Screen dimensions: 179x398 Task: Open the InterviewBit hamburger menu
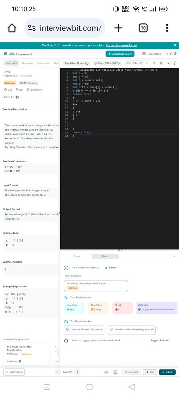coord(5,54)
